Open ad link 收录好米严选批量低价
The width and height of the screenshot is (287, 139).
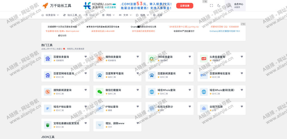click(x=184, y=31)
